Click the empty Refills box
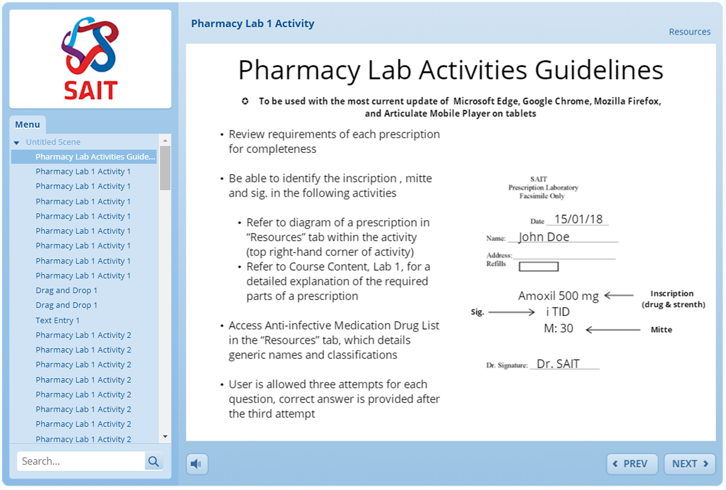The image size is (726, 490). tap(538, 267)
